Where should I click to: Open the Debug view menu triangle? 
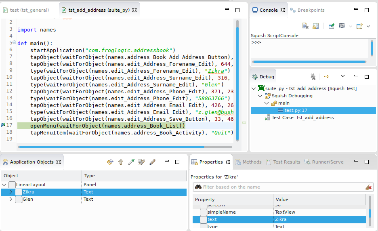tap(342, 76)
